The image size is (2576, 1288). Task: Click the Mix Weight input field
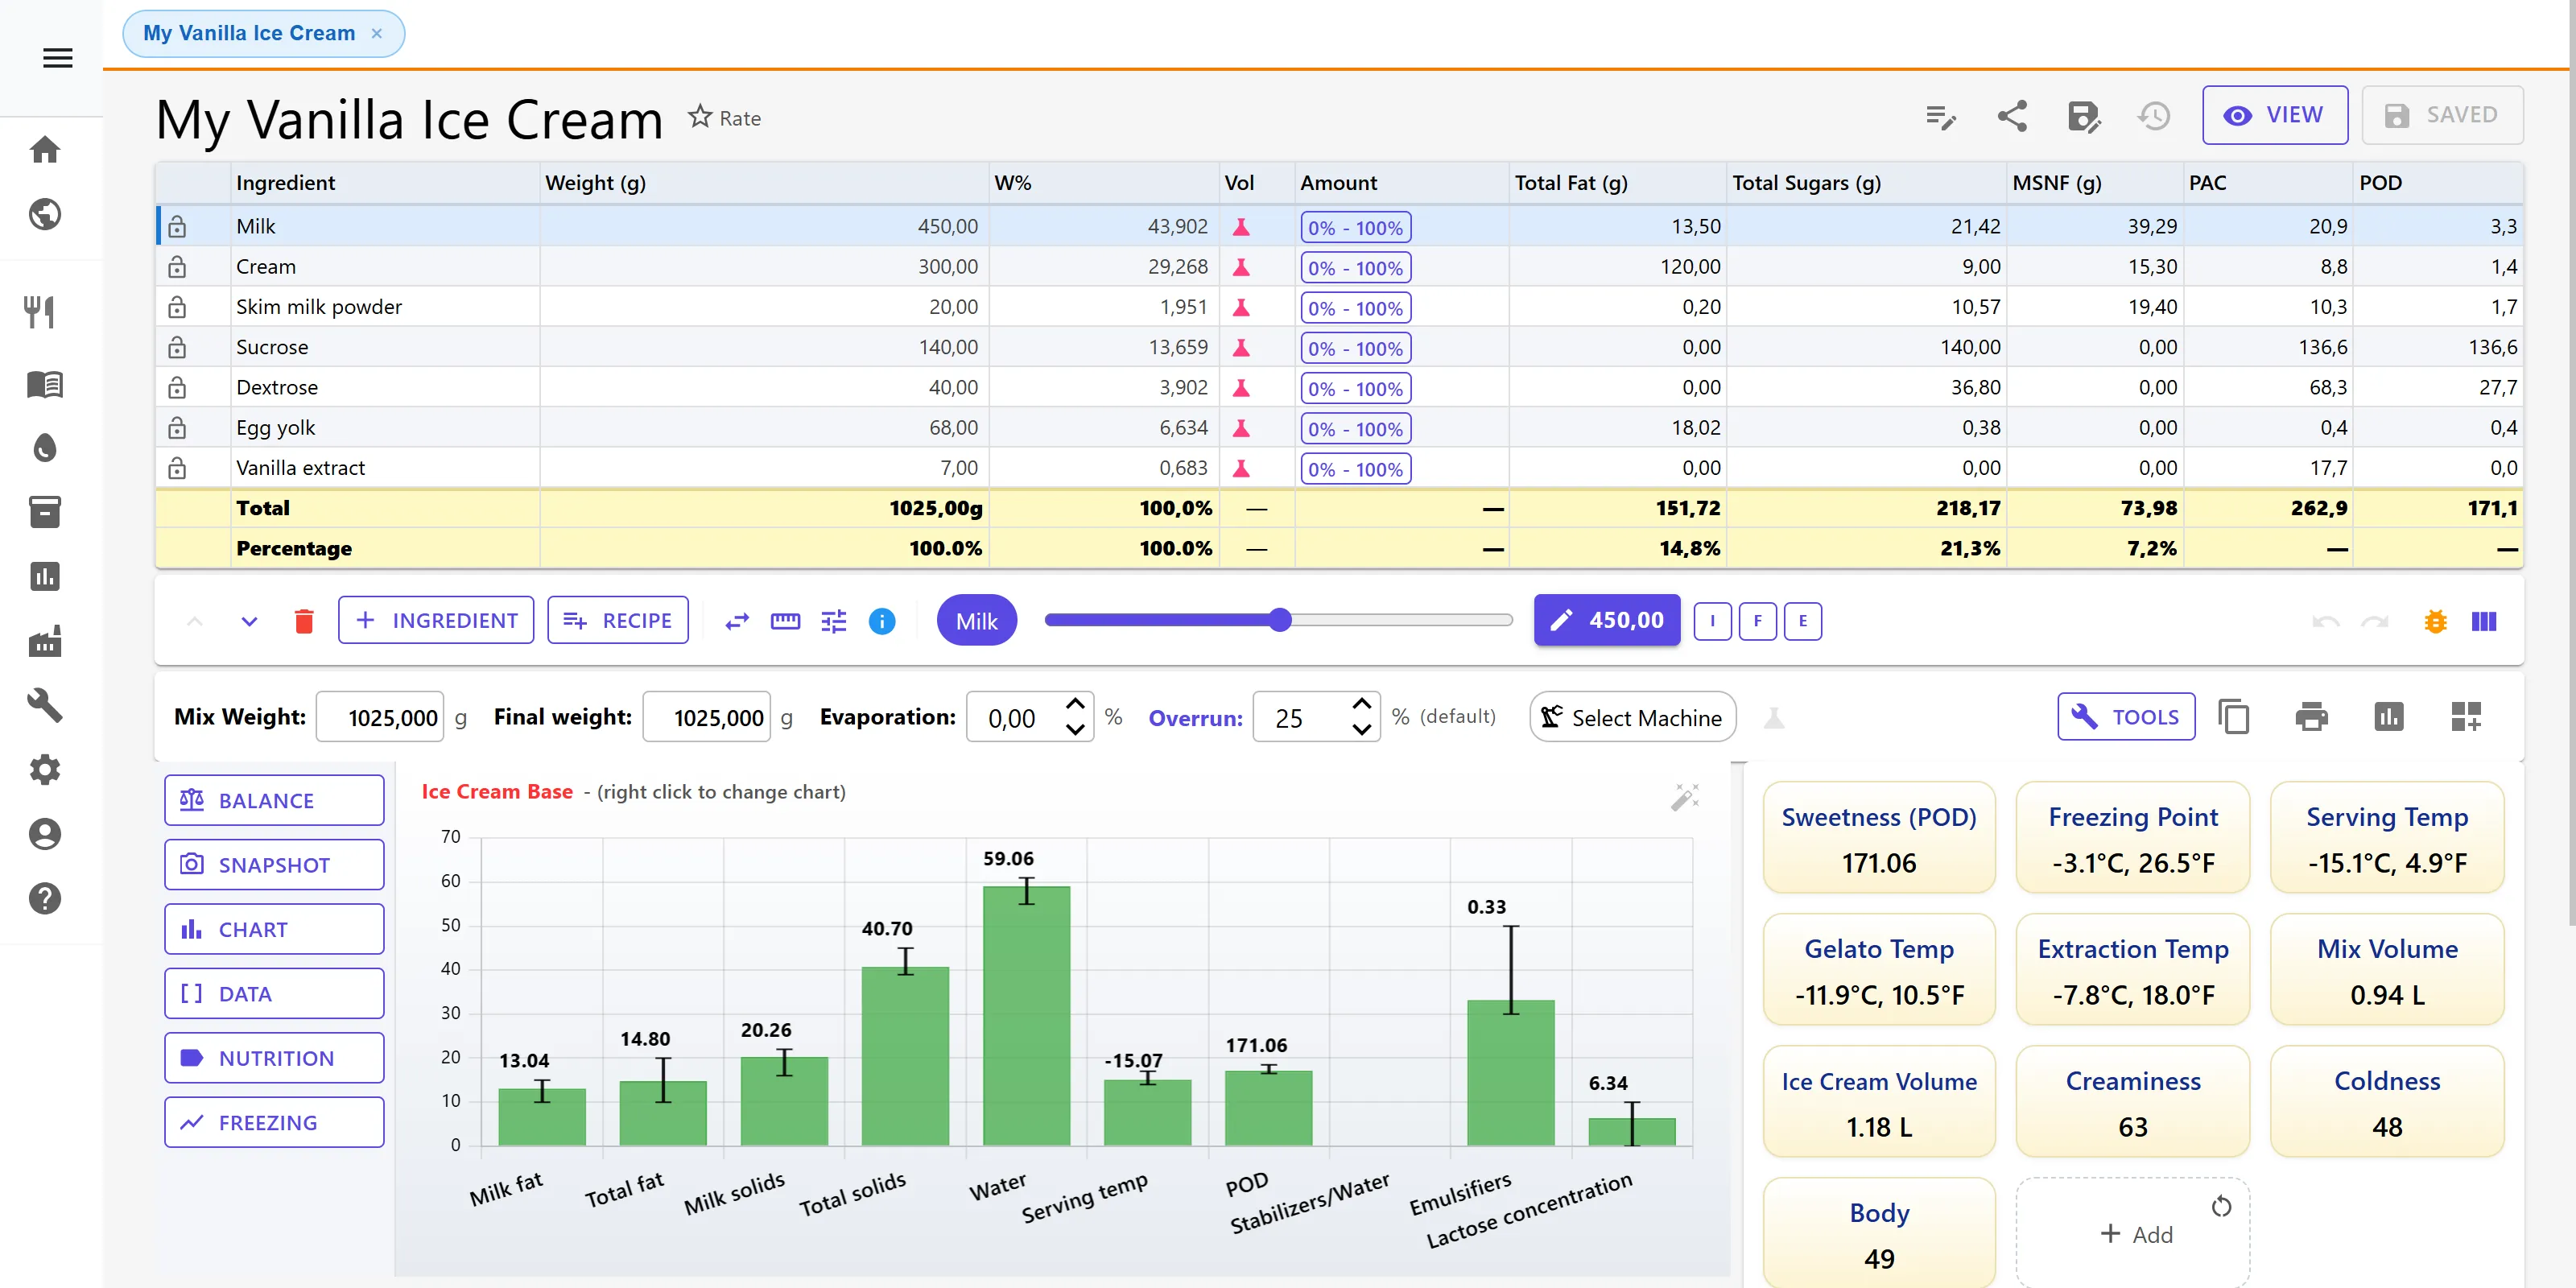[380, 717]
